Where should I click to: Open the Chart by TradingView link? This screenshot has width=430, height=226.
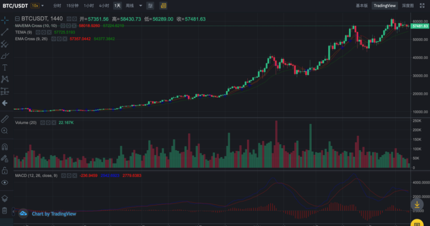click(54, 214)
